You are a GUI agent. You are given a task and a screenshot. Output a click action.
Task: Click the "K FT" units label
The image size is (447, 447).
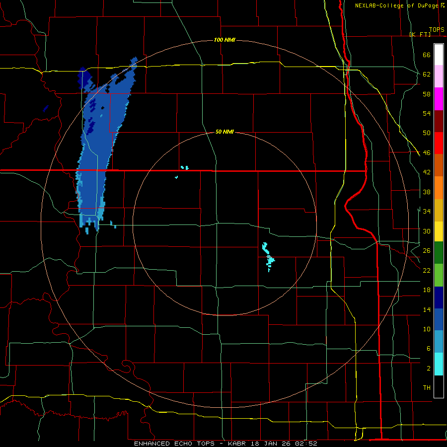[x=420, y=34]
